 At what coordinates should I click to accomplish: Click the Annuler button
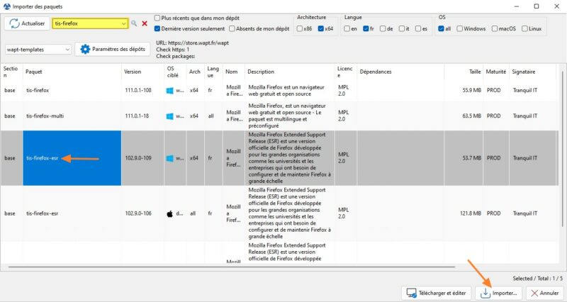(545, 293)
